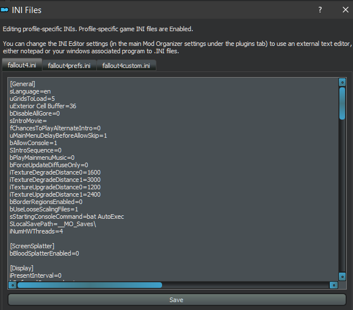Click the uExterior Cell Buffer=36 line
Viewport: 353px width, 310px height.
[x=43, y=106]
